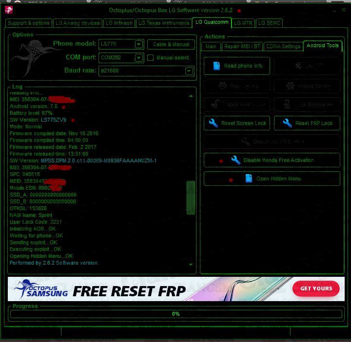Viewport: 351px width, 342px height.
Task: Switch to the LG SEMC tab
Action: pyautogui.click(x=269, y=23)
